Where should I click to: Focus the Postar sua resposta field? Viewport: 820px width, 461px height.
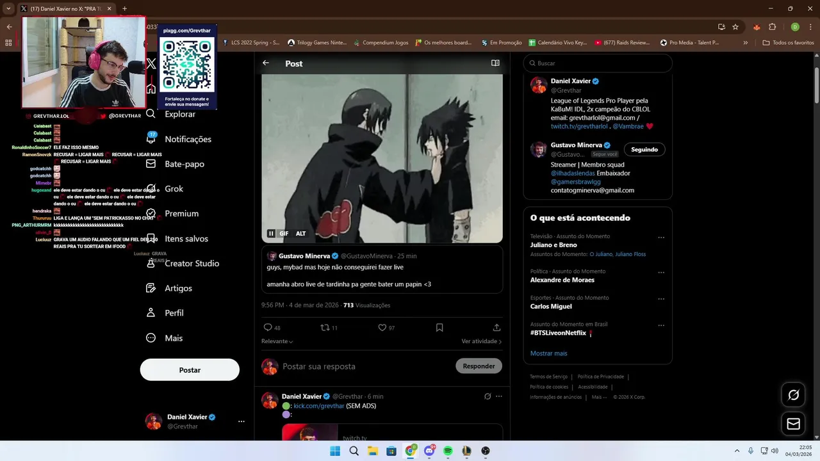click(365, 366)
